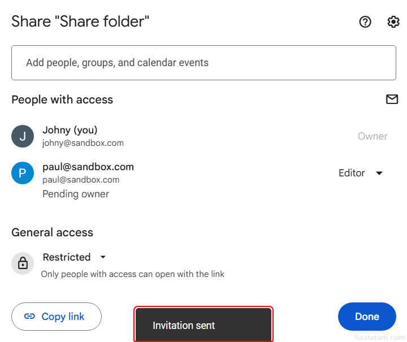Click Johny's gray "J" avatar
This screenshot has height=342, width=407.
coord(23,136)
